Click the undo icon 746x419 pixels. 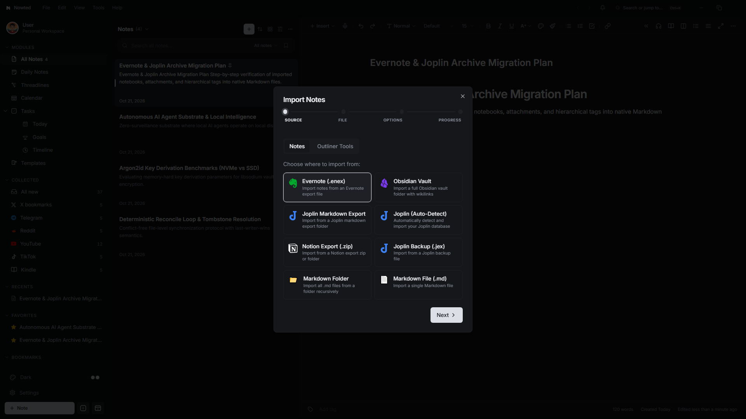click(361, 26)
